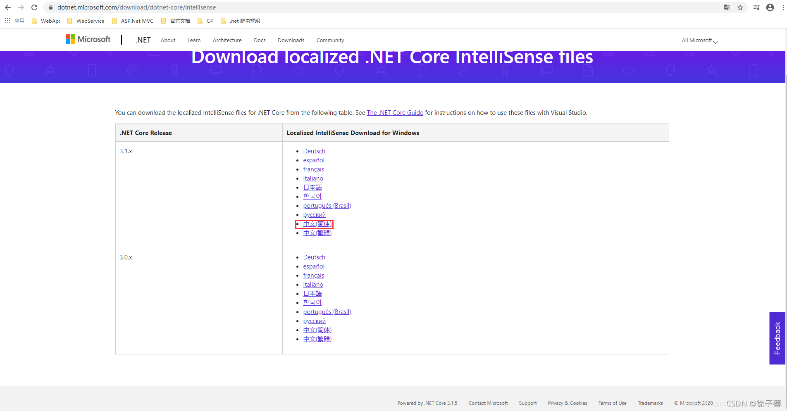This screenshot has width=787, height=411.
Task: Open the Community menu item
Action: coord(330,40)
